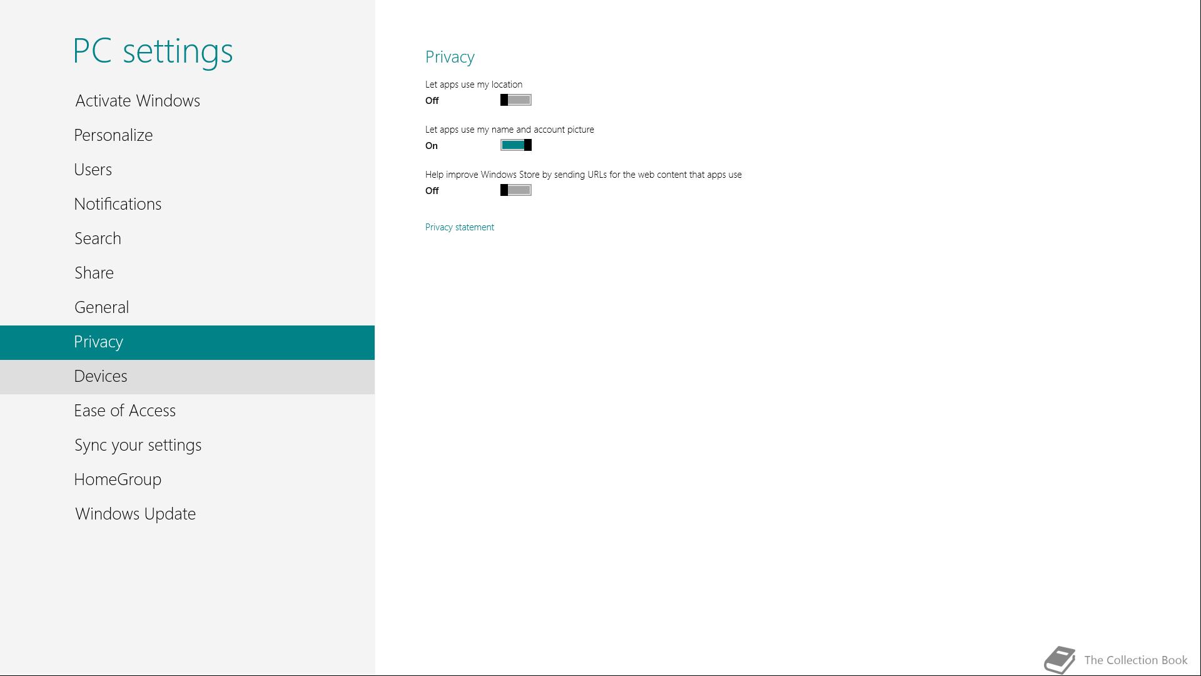Viewport: 1201px width, 676px height.
Task: Select Search settings category
Action: point(187,238)
